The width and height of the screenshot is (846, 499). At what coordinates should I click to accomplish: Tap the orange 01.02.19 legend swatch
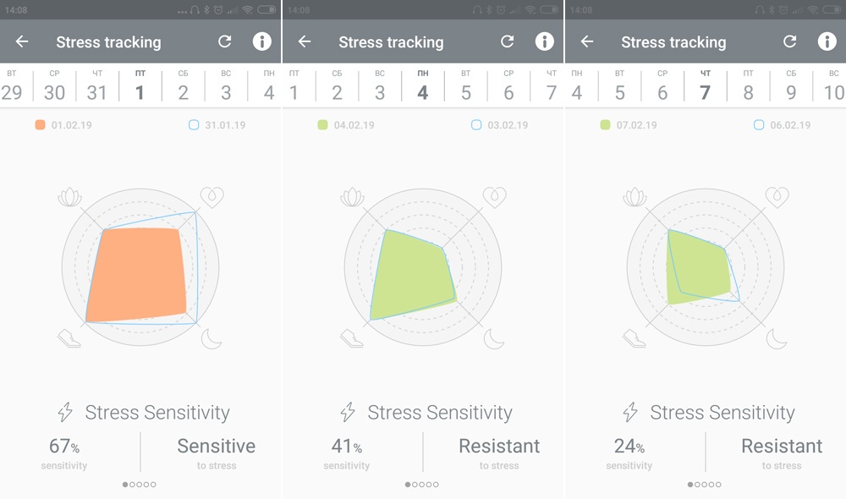[x=40, y=125]
